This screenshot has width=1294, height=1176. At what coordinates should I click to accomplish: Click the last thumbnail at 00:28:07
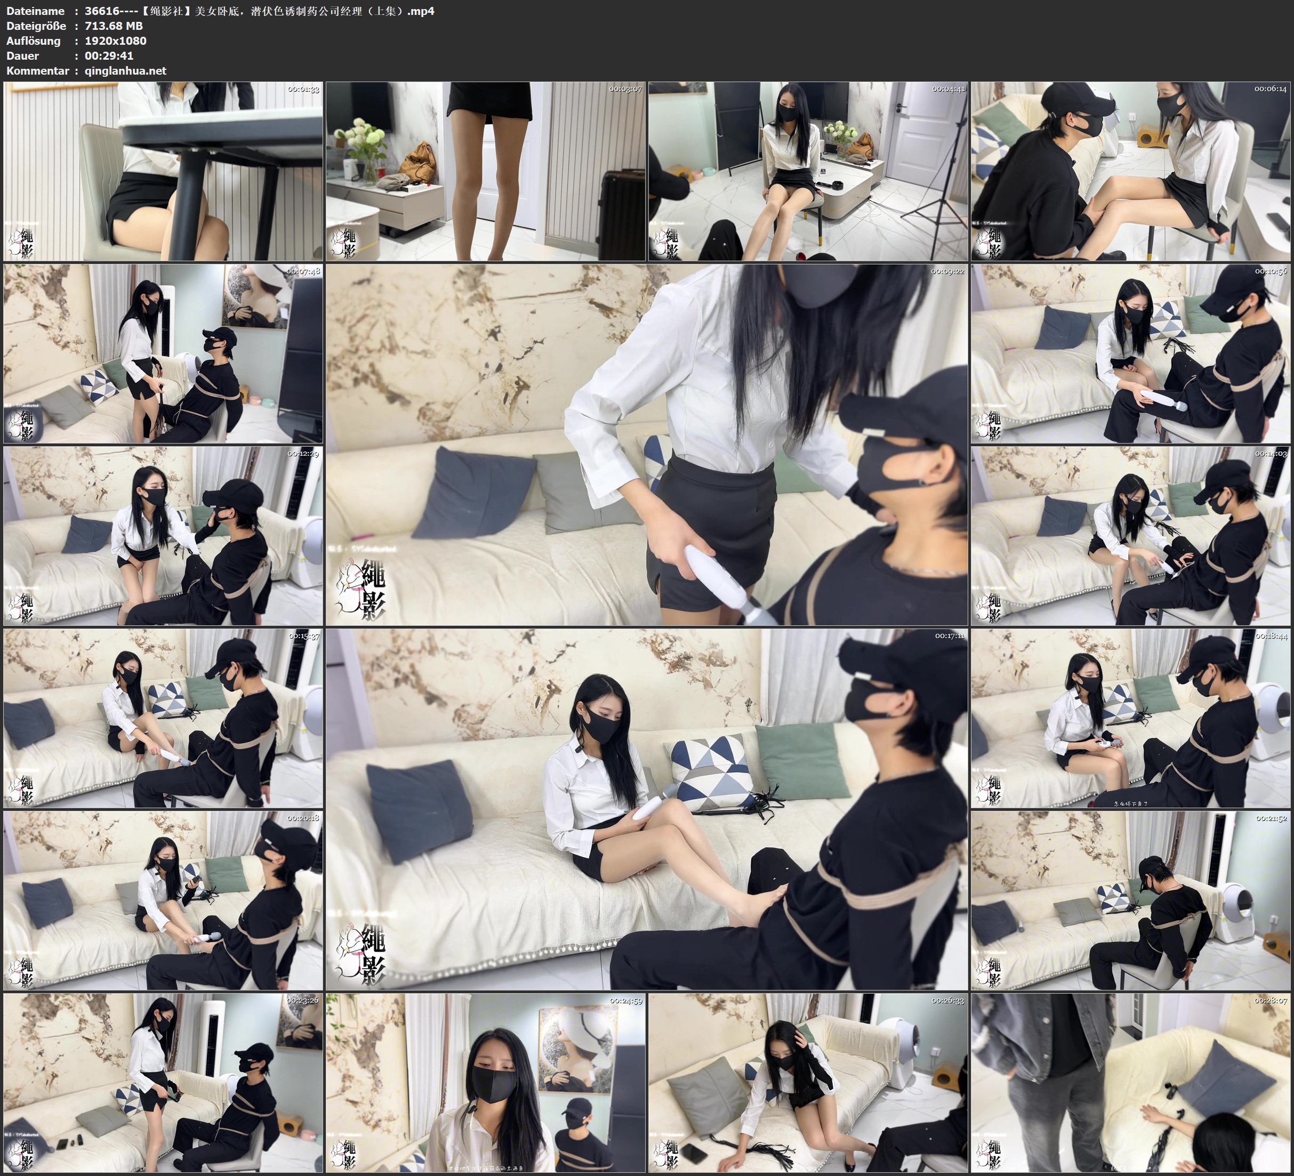pyautogui.click(x=1130, y=1082)
